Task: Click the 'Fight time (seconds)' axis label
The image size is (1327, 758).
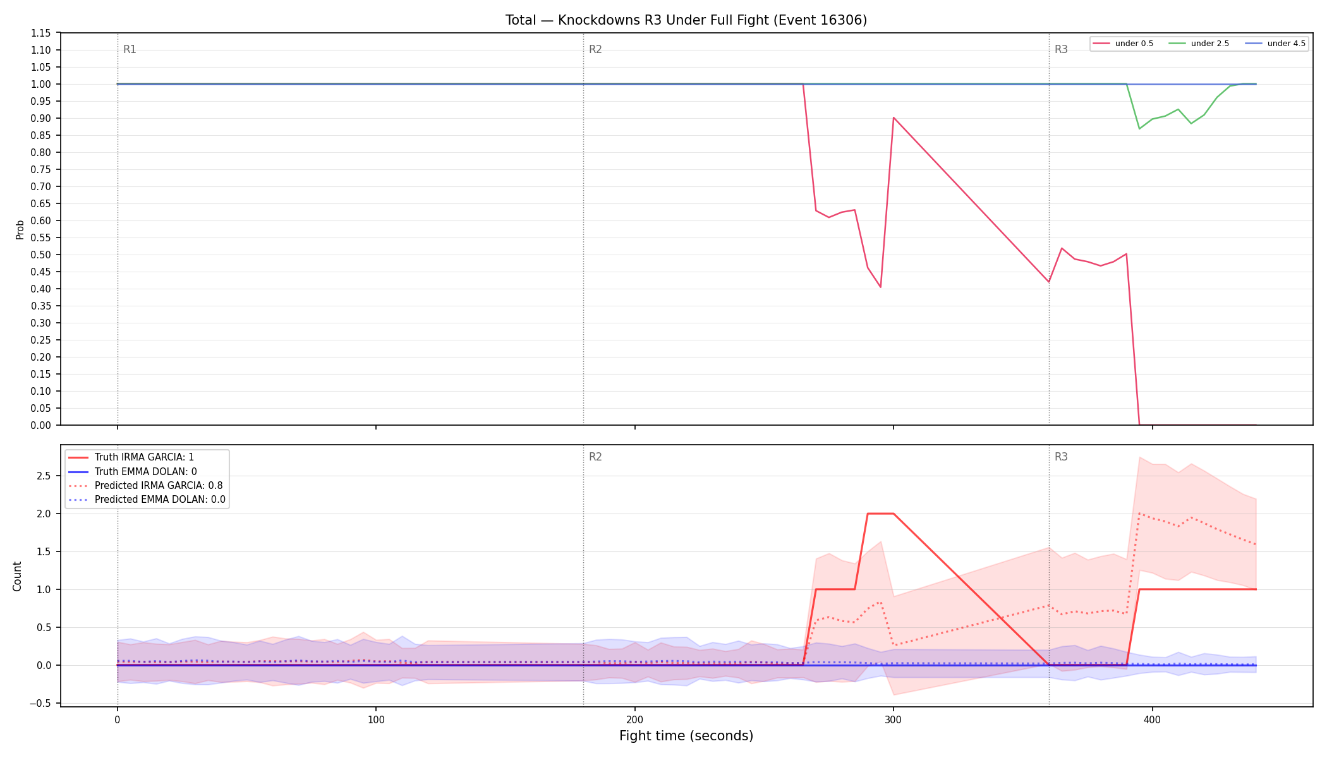Action: coord(686,736)
